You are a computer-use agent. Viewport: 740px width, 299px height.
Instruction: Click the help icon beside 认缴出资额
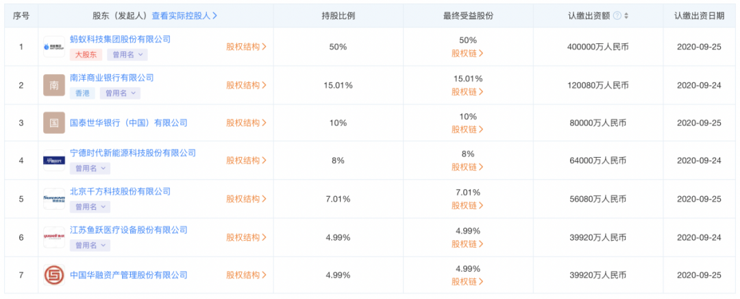(617, 16)
